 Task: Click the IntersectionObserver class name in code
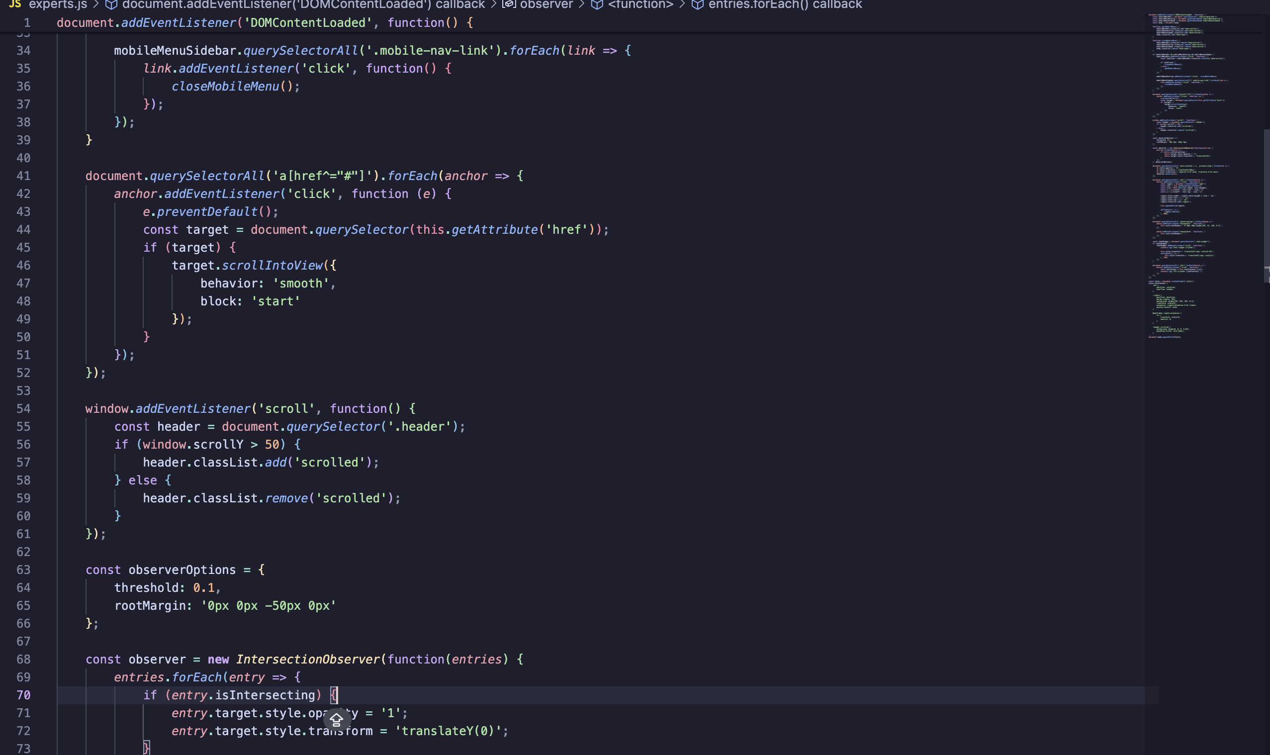pyautogui.click(x=308, y=660)
